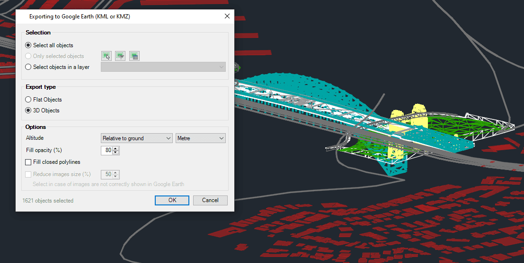This screenshot has height=263, width=524.
Task: Open the Metre unit dropdown
Action: click(201, 138)
